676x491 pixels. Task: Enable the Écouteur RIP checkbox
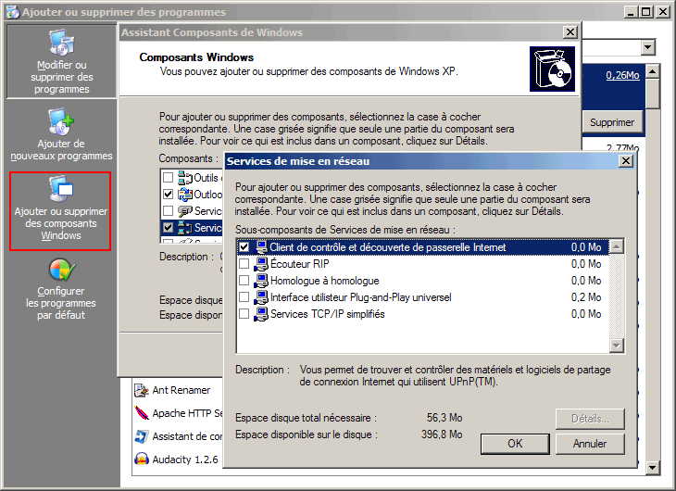click(244, 264)
